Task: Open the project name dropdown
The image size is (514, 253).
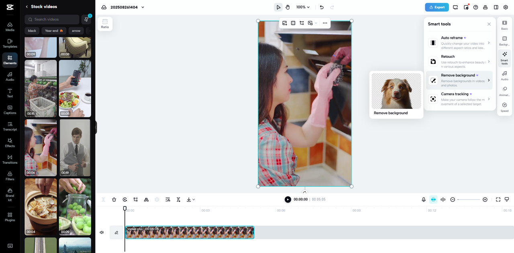Action: tap(143, 7)
